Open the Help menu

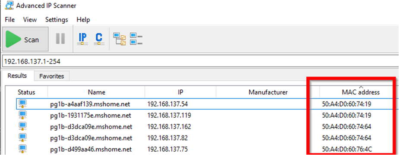point(83,19)
